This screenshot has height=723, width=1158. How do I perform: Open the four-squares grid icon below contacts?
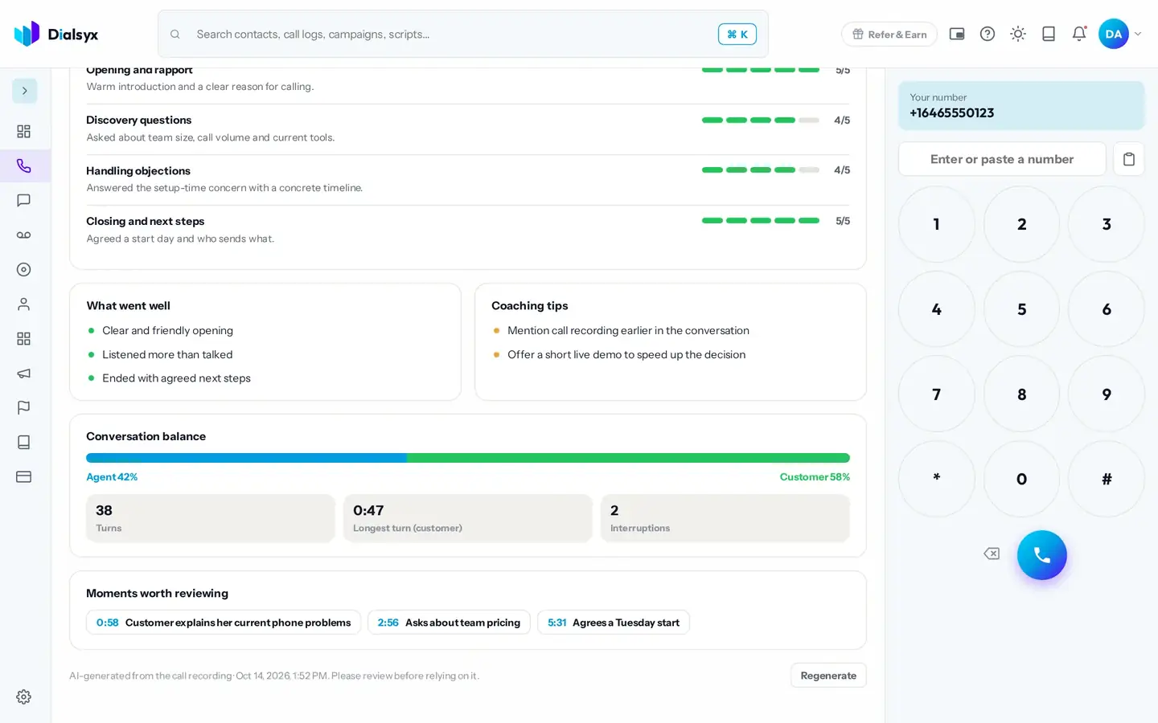coord(24,338)
